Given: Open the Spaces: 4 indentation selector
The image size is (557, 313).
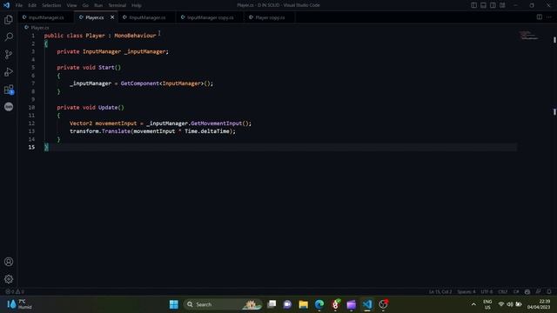Looking at the screenshot, I should (466, 292).
